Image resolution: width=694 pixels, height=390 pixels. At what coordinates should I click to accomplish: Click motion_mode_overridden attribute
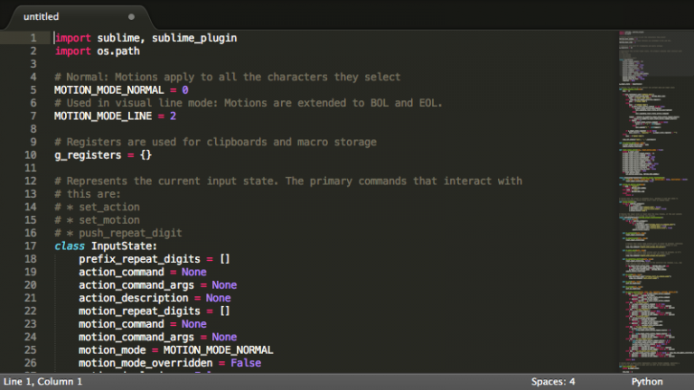tap(145, 363)
